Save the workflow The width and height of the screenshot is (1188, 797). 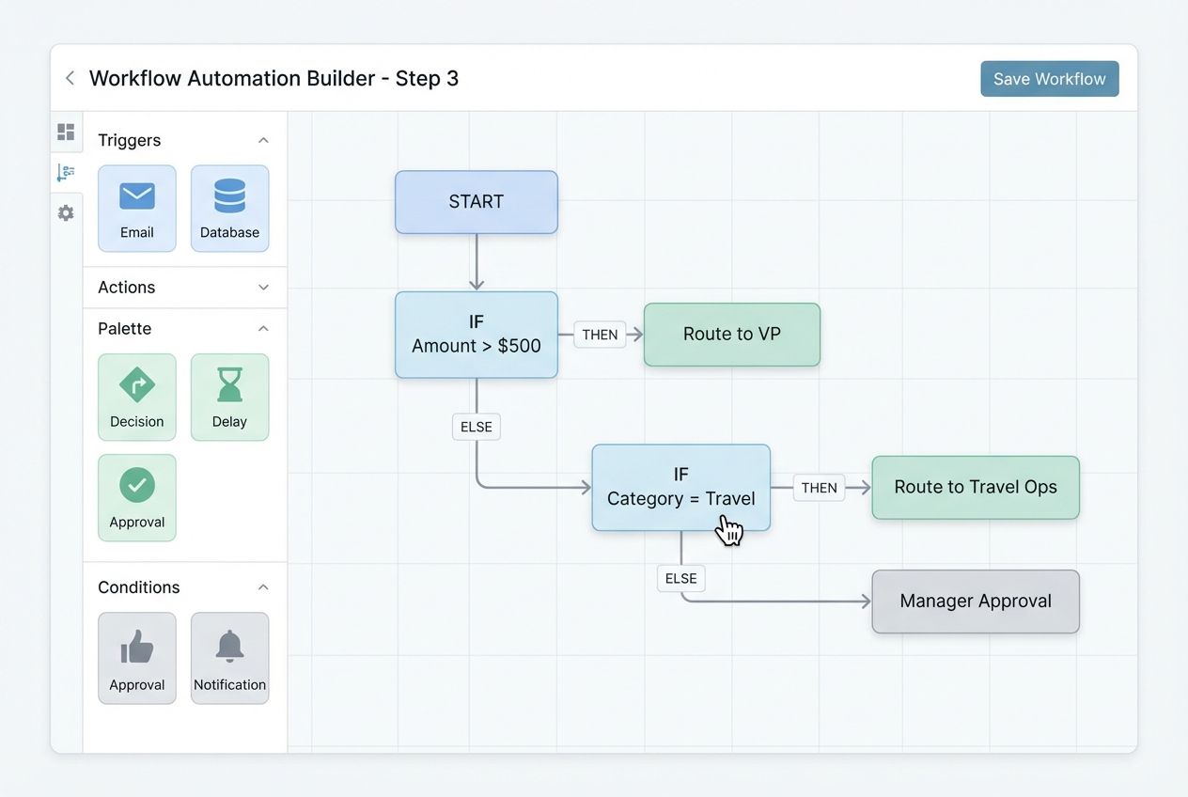(x=1049, y=79)
